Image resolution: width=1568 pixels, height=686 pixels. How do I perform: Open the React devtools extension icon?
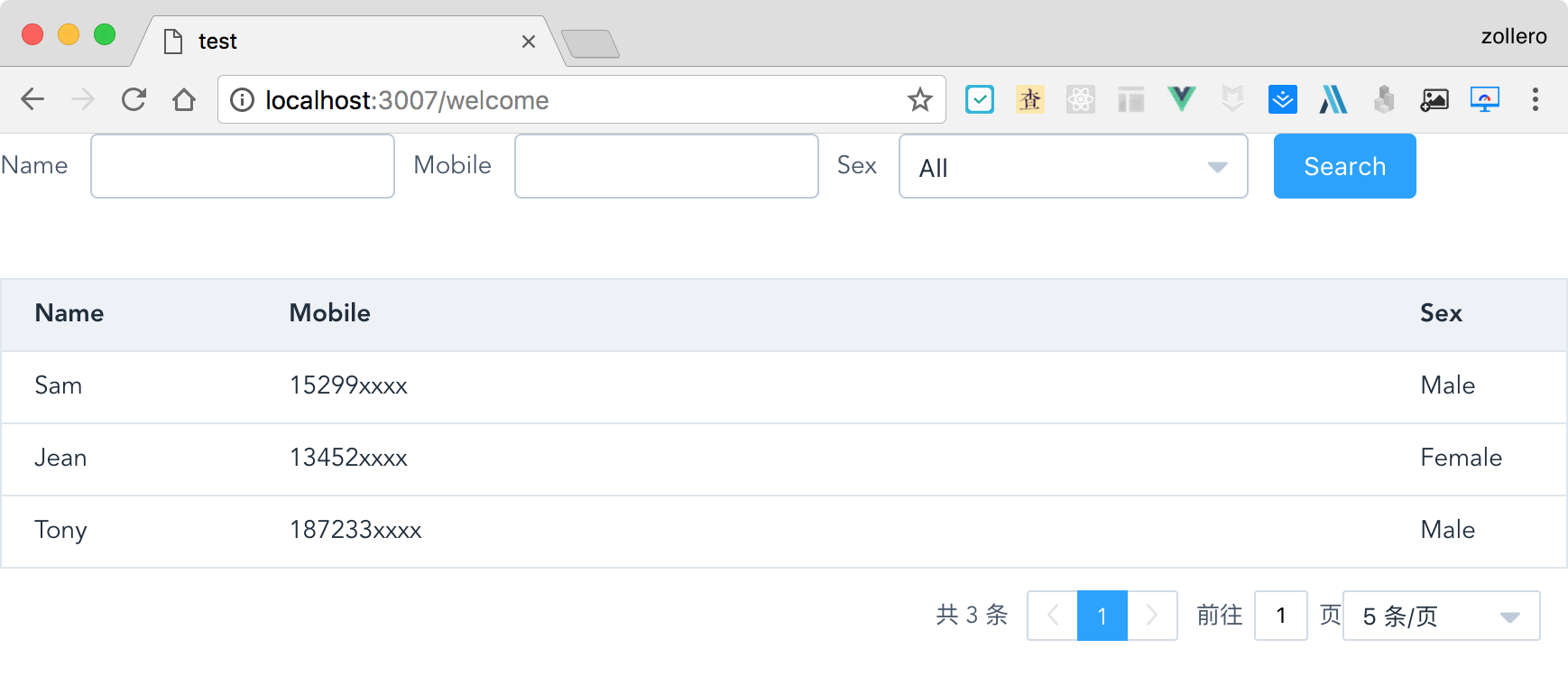[x=1080, y=99]
